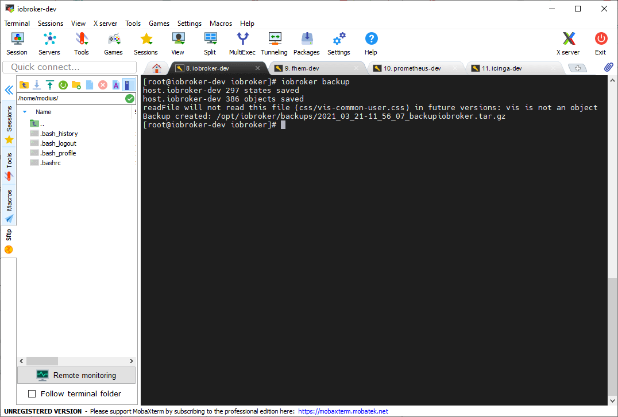The width and height of the screenshot is (618, 417).
Task: Open the Servers toolbar button
Action: click(49, 44)
